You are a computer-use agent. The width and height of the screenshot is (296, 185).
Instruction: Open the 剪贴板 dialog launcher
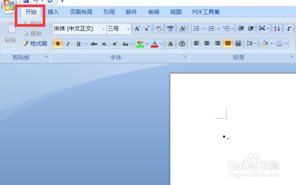point(46,57)
